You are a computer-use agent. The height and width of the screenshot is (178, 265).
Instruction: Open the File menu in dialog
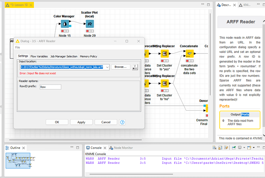18,47
